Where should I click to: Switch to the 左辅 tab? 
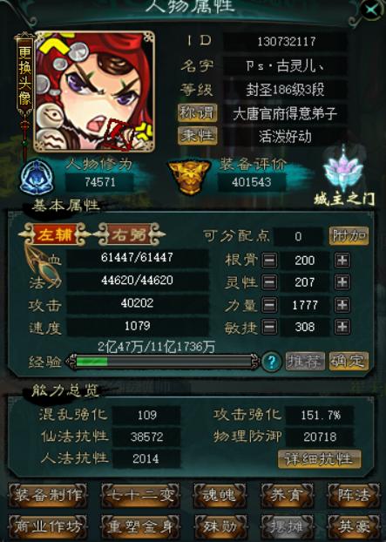(x=54, y=234)
